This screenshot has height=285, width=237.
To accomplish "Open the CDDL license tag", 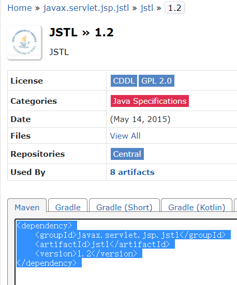I will coord(124,80).
